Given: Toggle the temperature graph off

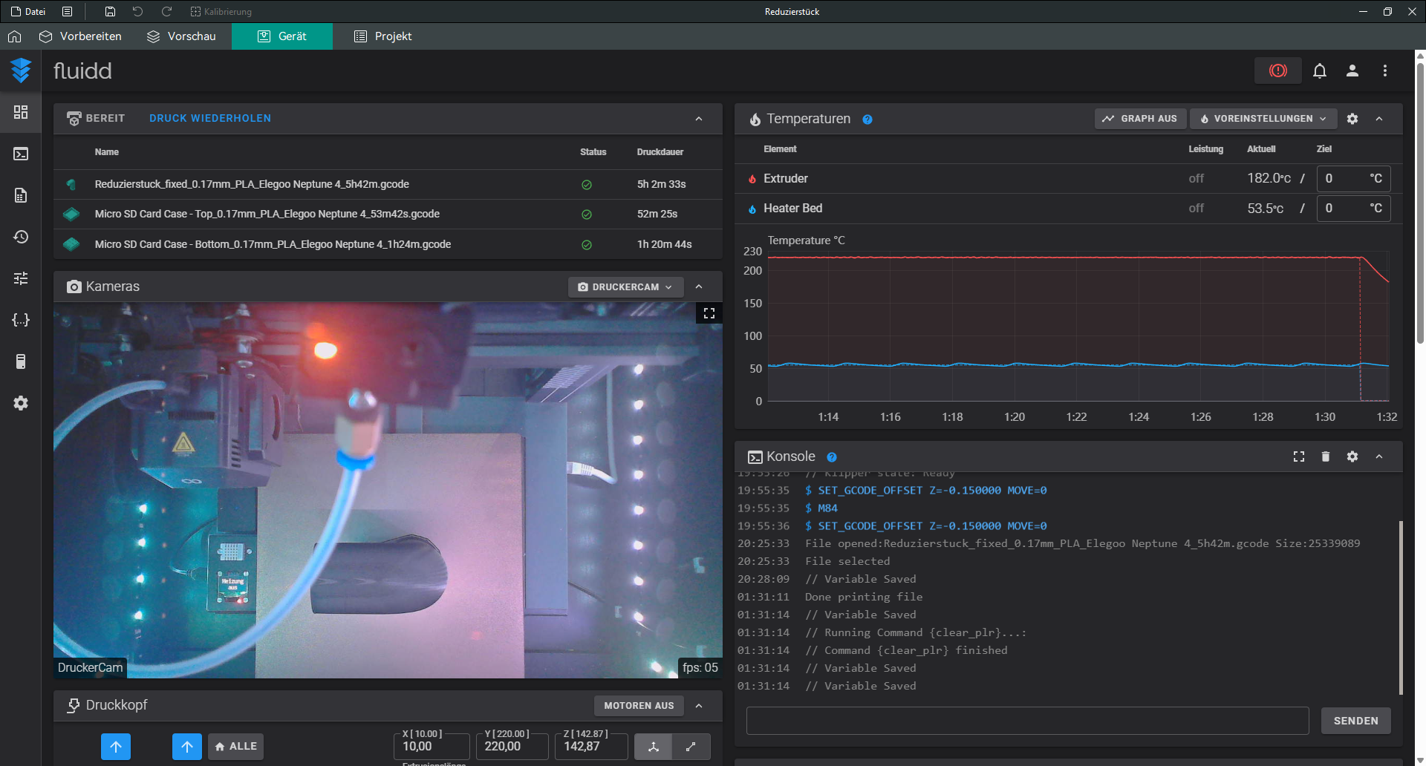Looking at the screenshot, I should click(x=1139, y=119).
